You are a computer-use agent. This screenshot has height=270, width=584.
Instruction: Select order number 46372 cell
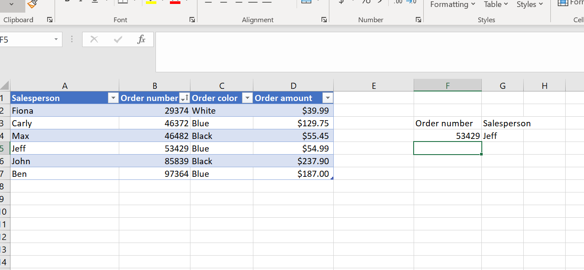155,123
